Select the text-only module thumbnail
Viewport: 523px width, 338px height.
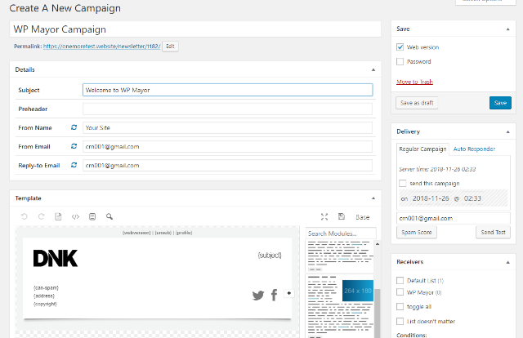click(x=340, y=256)
